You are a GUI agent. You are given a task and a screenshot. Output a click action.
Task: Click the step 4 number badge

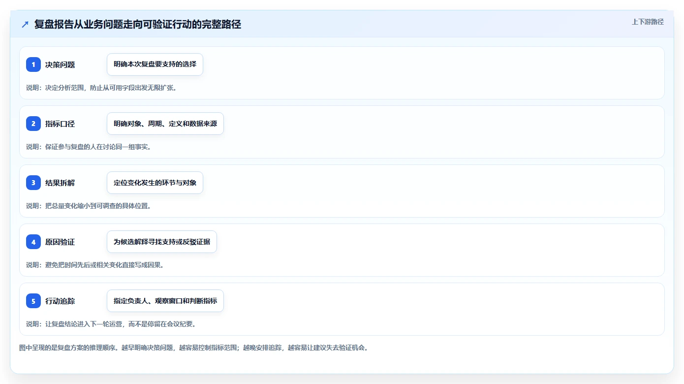click(x=33, y=242)
